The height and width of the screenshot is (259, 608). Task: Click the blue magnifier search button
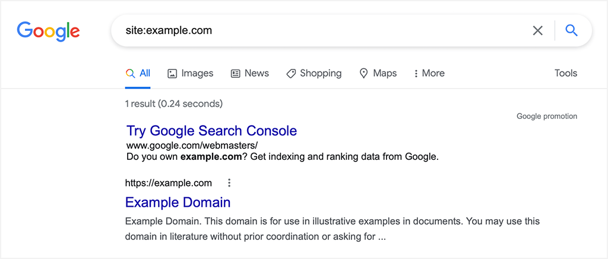(x=572, y=30)
